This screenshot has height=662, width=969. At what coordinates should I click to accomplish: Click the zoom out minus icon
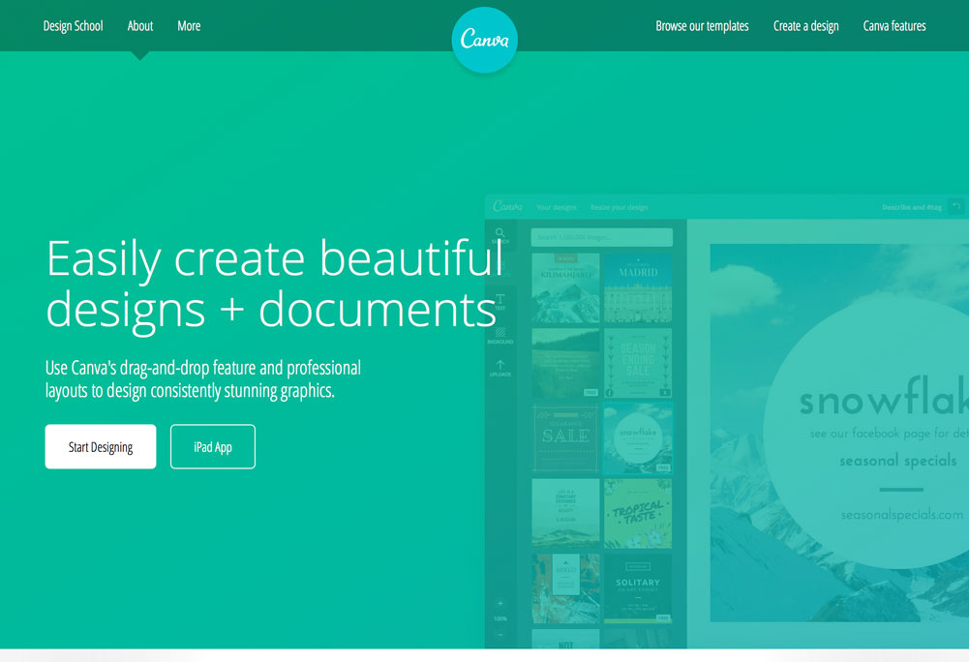[500, 635]
